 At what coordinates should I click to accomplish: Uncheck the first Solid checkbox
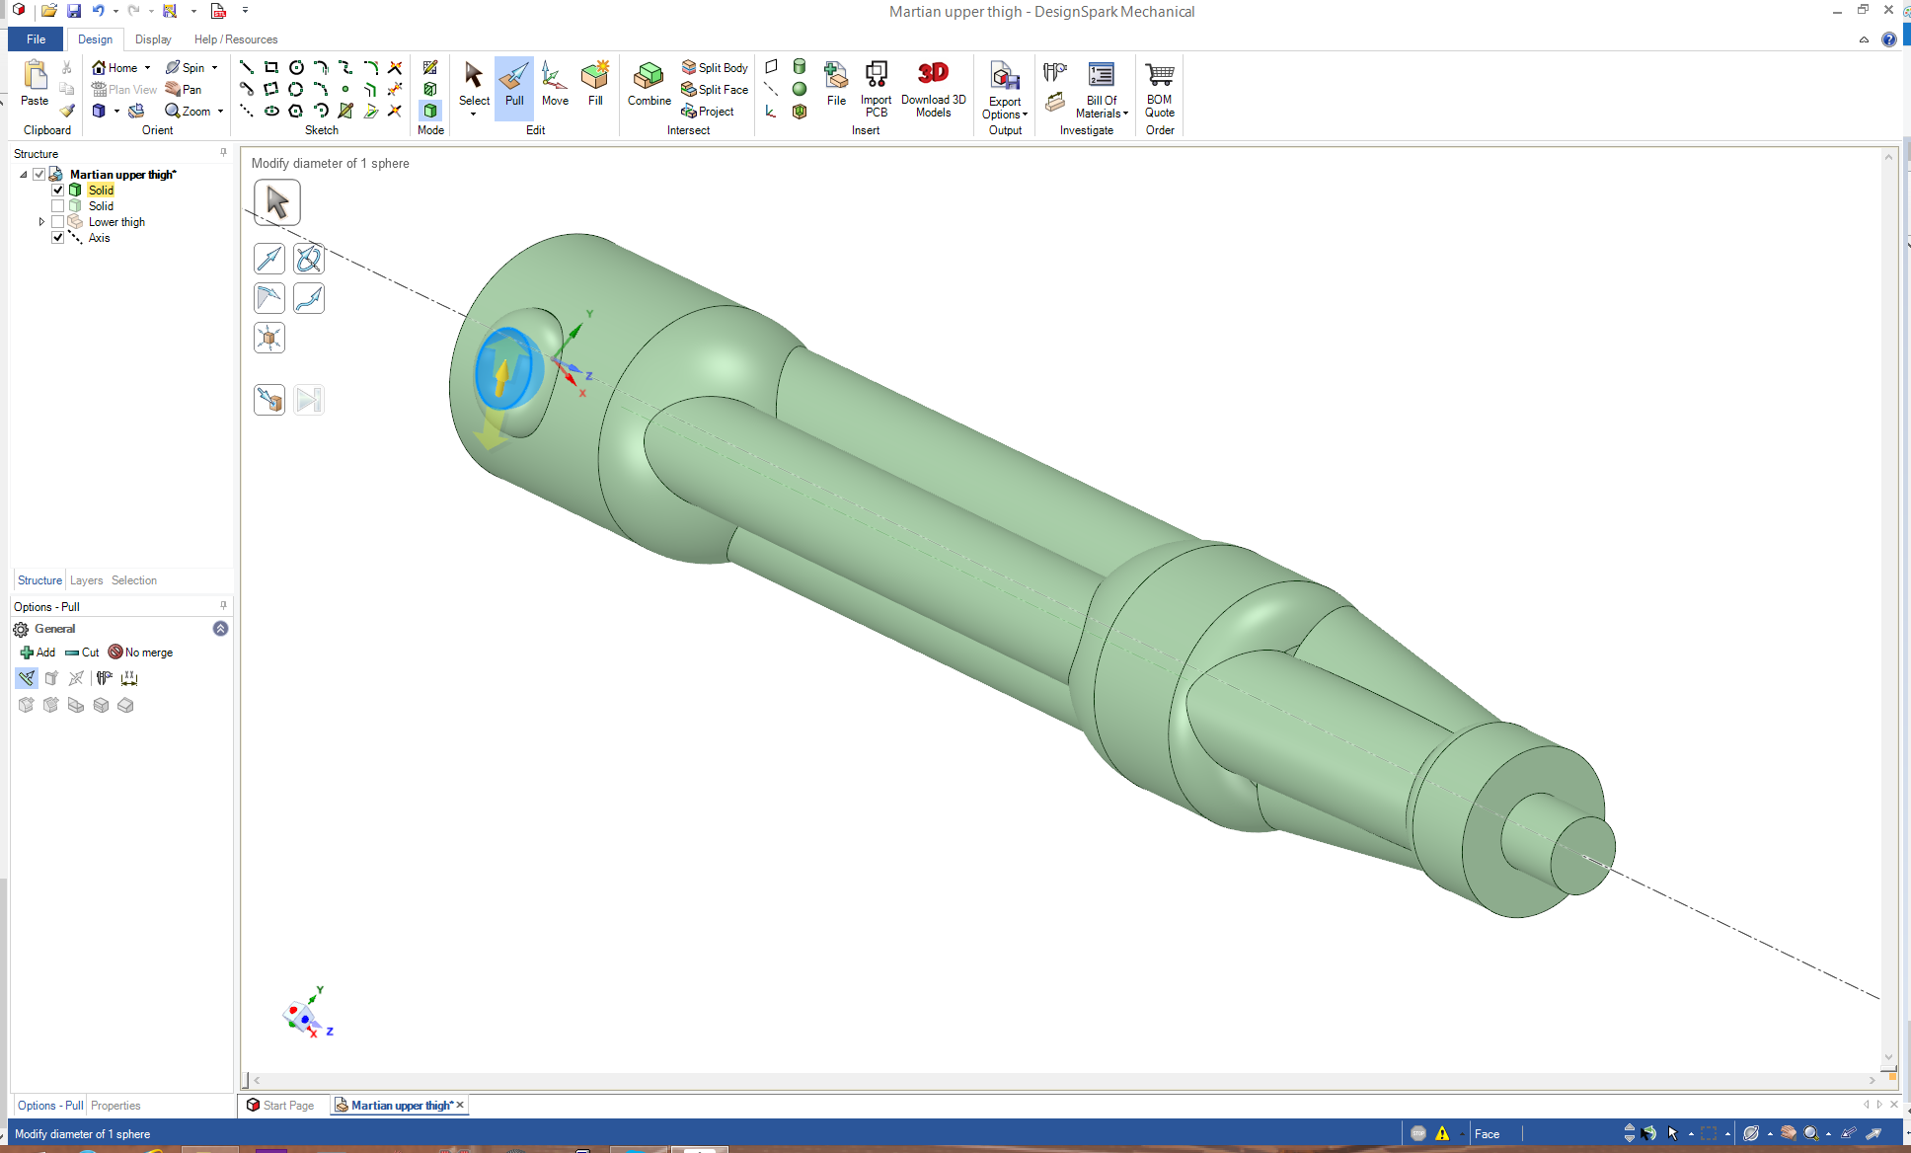click(58, 190)
